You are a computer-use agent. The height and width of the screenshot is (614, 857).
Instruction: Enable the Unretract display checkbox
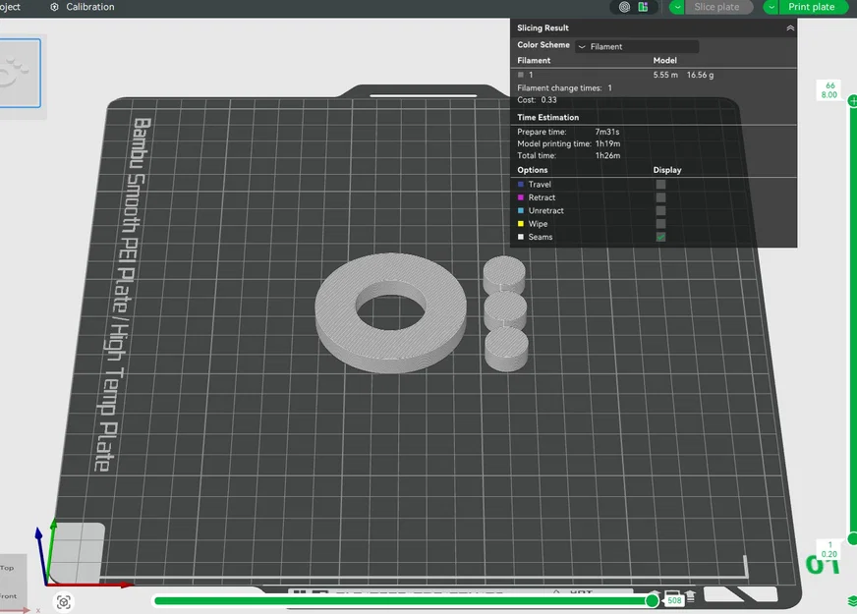660,210
